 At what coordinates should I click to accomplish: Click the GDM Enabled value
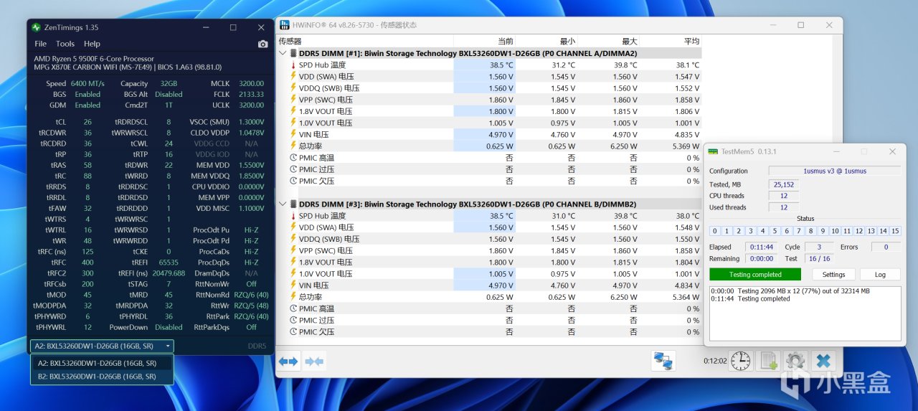87,105
